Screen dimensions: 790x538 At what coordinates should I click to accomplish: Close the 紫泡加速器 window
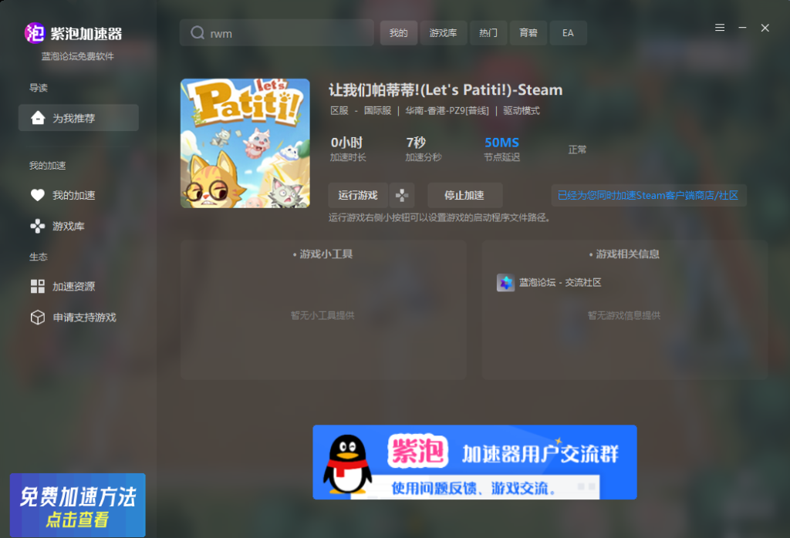[x=765, y=28]
